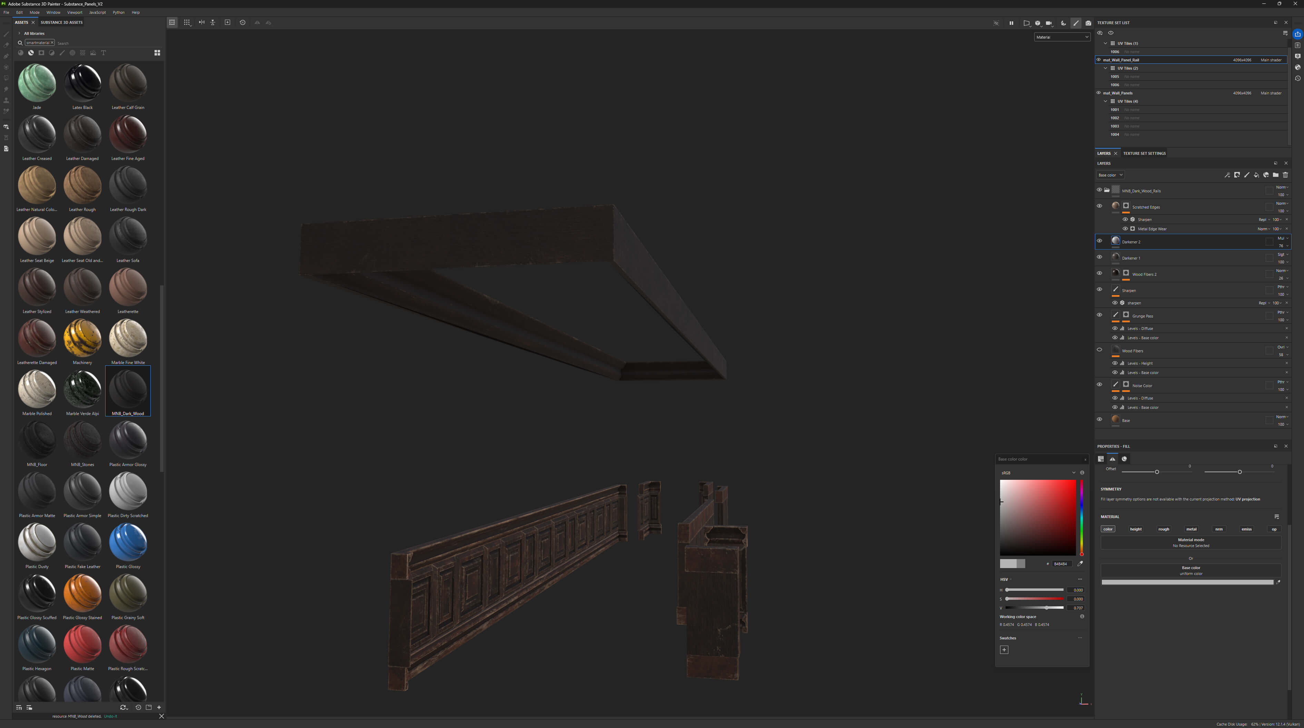Open the Viewport menu
Viewport: 1304px width, 728px height.
pos(75,12)
